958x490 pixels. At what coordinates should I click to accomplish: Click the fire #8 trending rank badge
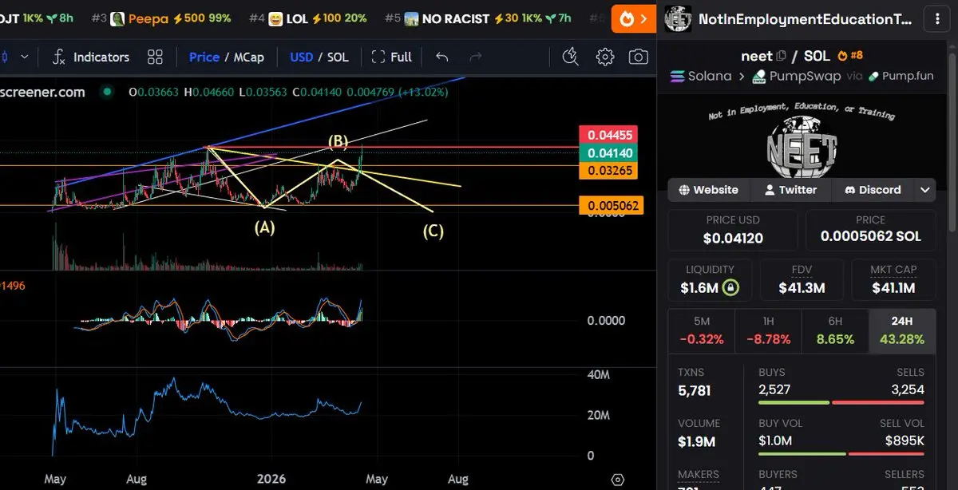coord(849,56)
